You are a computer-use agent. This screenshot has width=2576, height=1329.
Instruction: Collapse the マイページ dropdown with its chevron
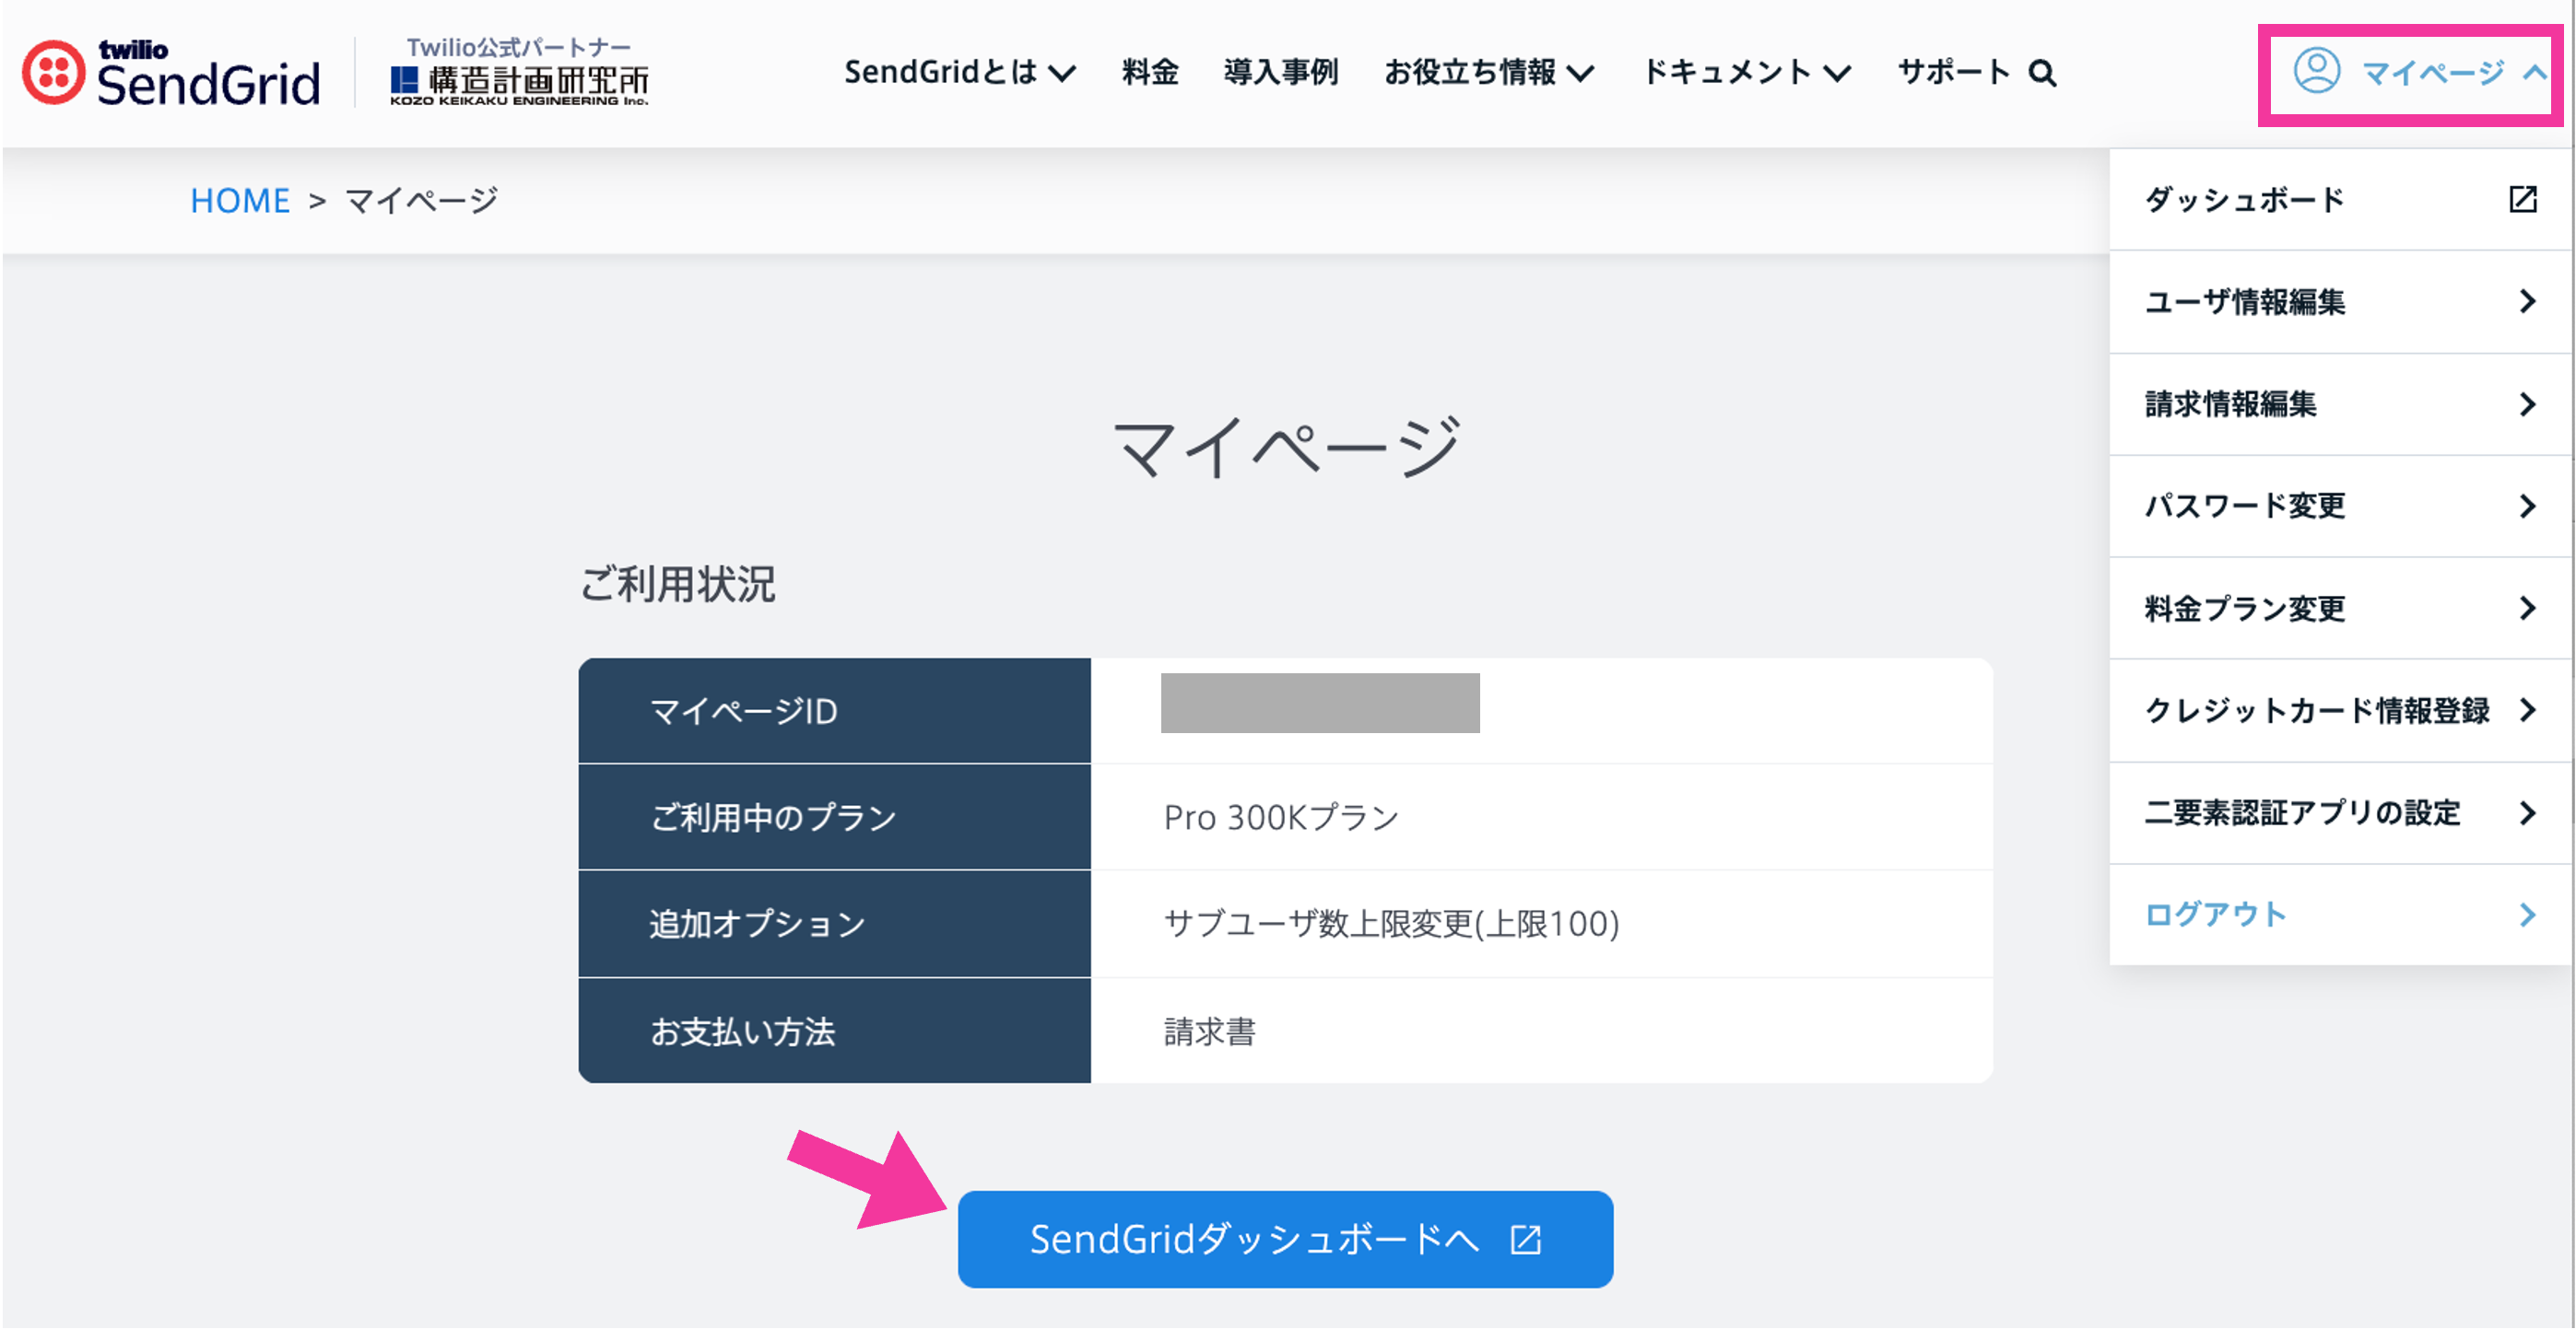2533,72
